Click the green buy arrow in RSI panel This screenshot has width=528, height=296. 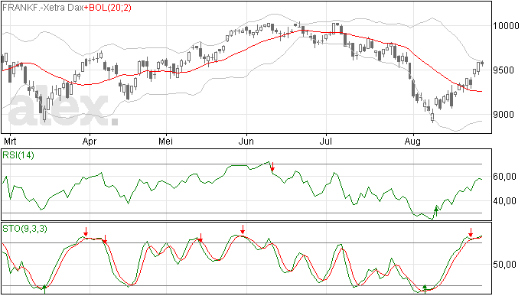pyautogui.click(x=436, y=212)
